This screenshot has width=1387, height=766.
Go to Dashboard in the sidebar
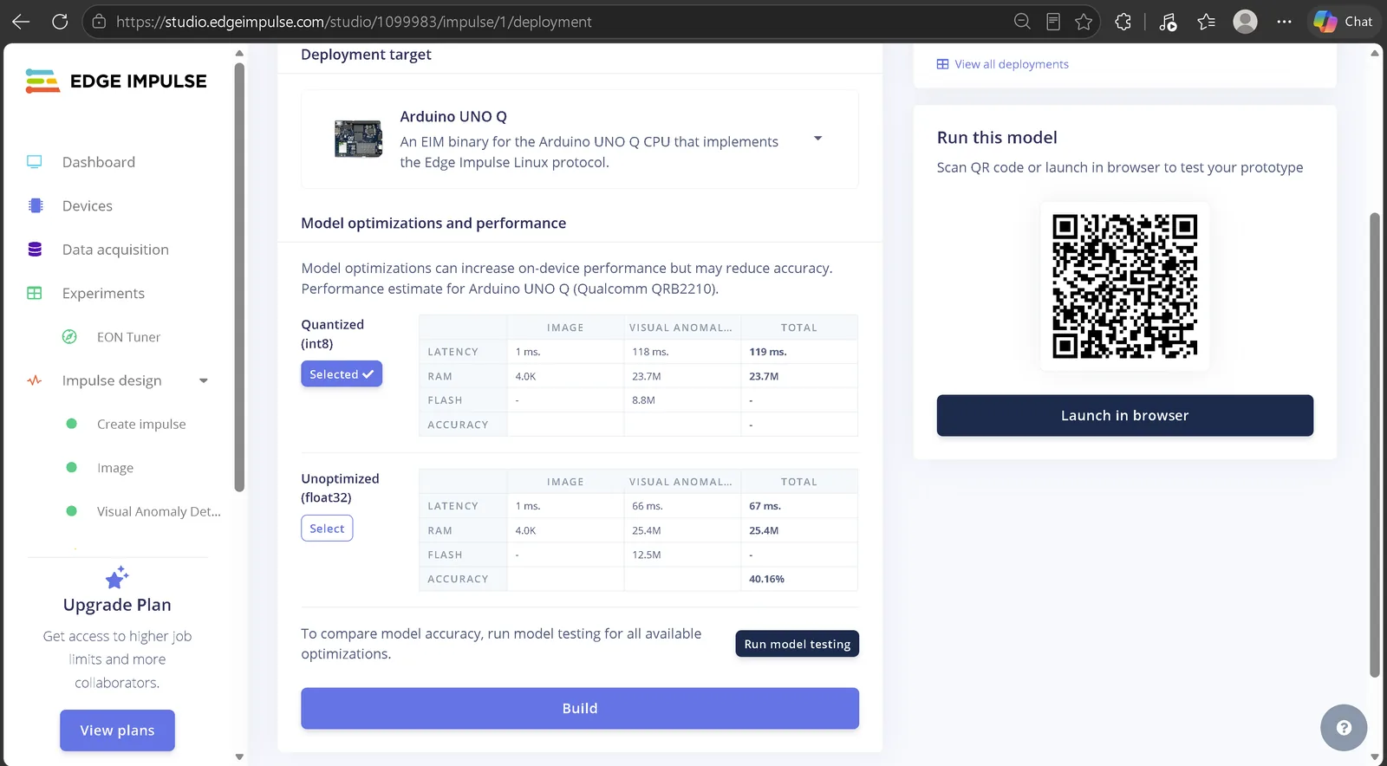coord(99,162)
